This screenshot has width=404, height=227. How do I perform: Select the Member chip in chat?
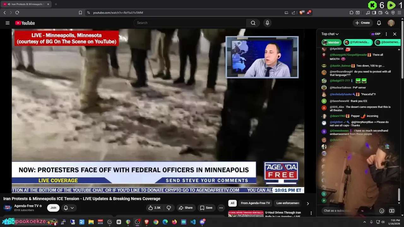pyautogui.click(x=331, y=42)
